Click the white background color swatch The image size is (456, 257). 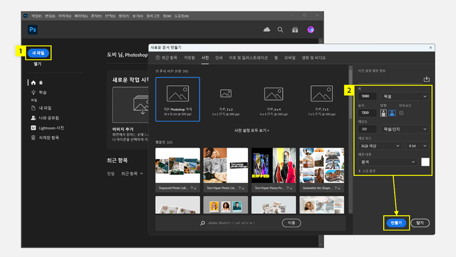(x=425, y=162)
